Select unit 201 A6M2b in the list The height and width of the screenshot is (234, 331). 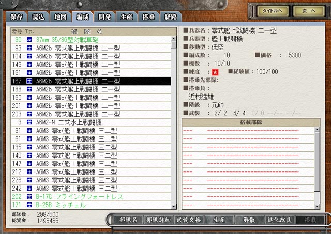point(78,106)
